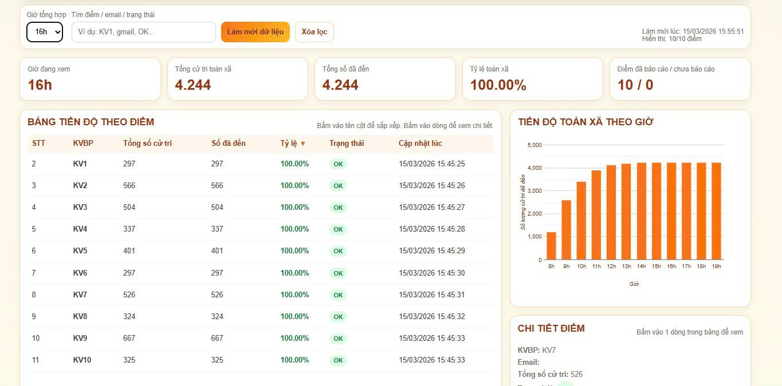Viewport: 782px width, 386px height.
Task: Sort by Trạng thái column header
Action: point(346,144)
